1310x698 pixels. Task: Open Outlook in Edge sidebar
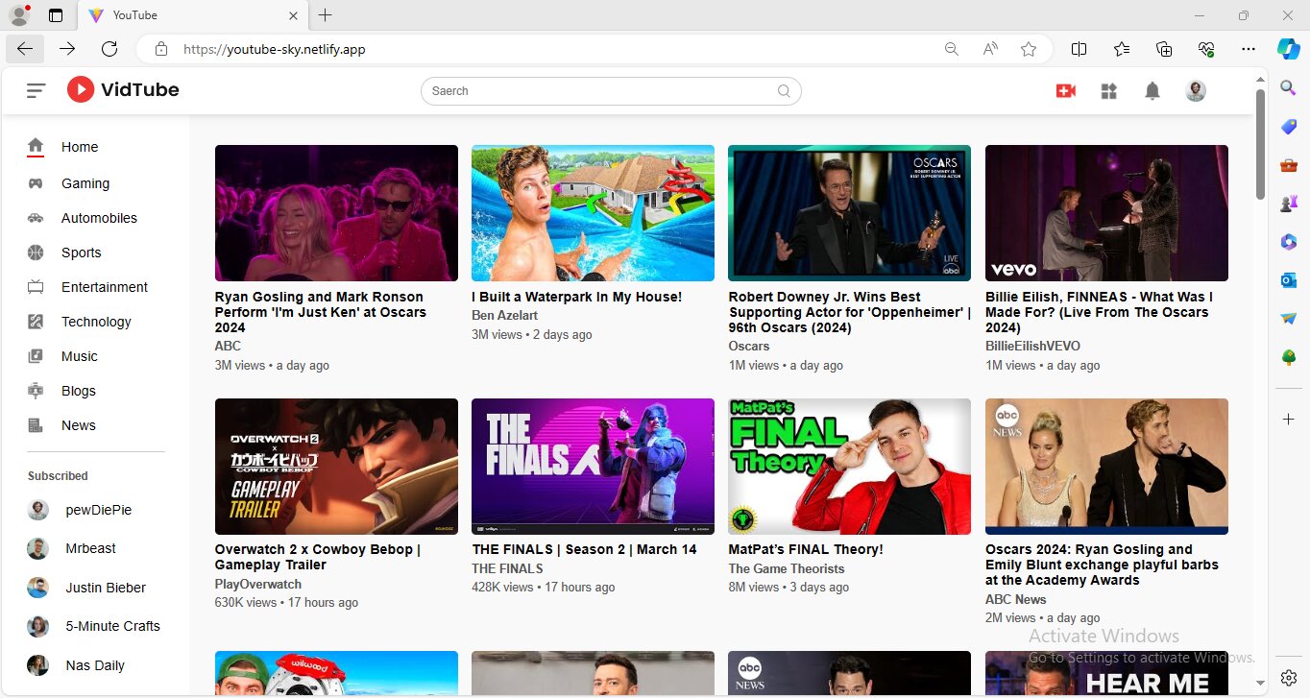click(1289, 279)
